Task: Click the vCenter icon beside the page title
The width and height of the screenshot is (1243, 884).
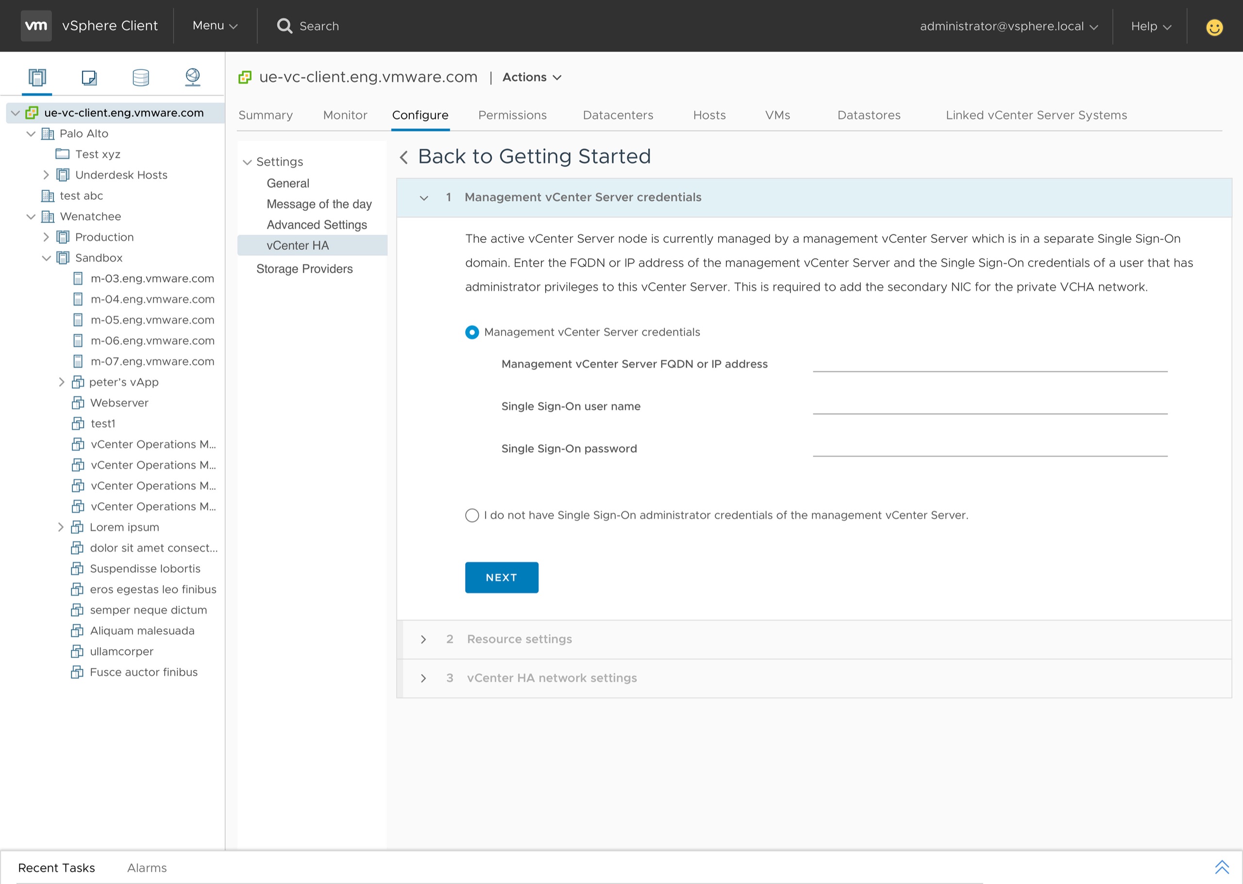Action: pyautogui.click(x=245, y=77)
